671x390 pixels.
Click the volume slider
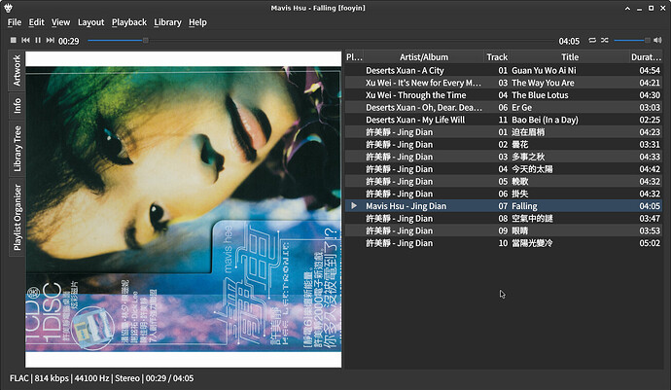click(x=632, y=40)
